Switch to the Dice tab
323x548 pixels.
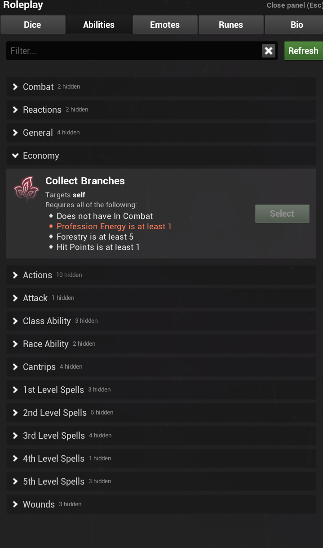coord(32,25)
